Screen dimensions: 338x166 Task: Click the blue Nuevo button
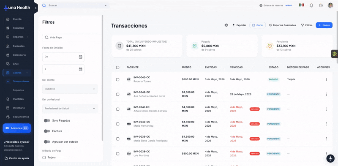pos(324,25)
